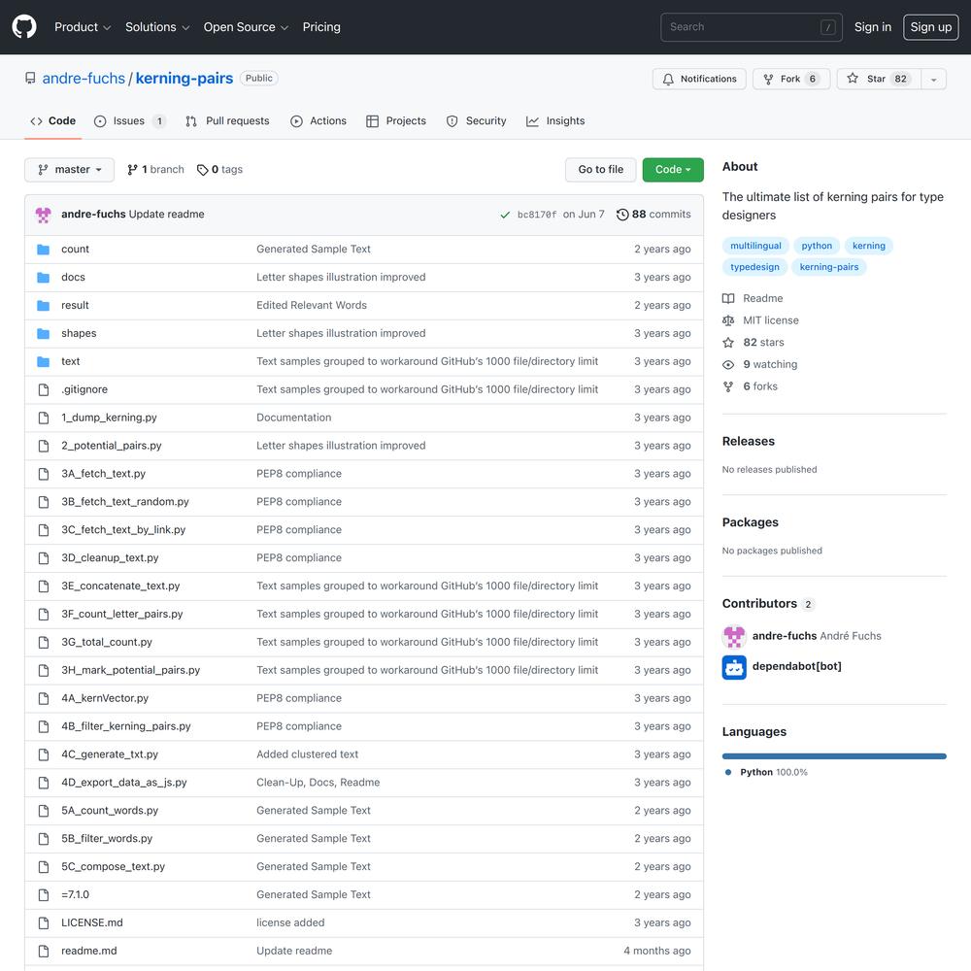Open dependabot[bot] contributor avatar
Image resolution: width=971 pixels, height=971 pixels.
click(x=734, y=668)
